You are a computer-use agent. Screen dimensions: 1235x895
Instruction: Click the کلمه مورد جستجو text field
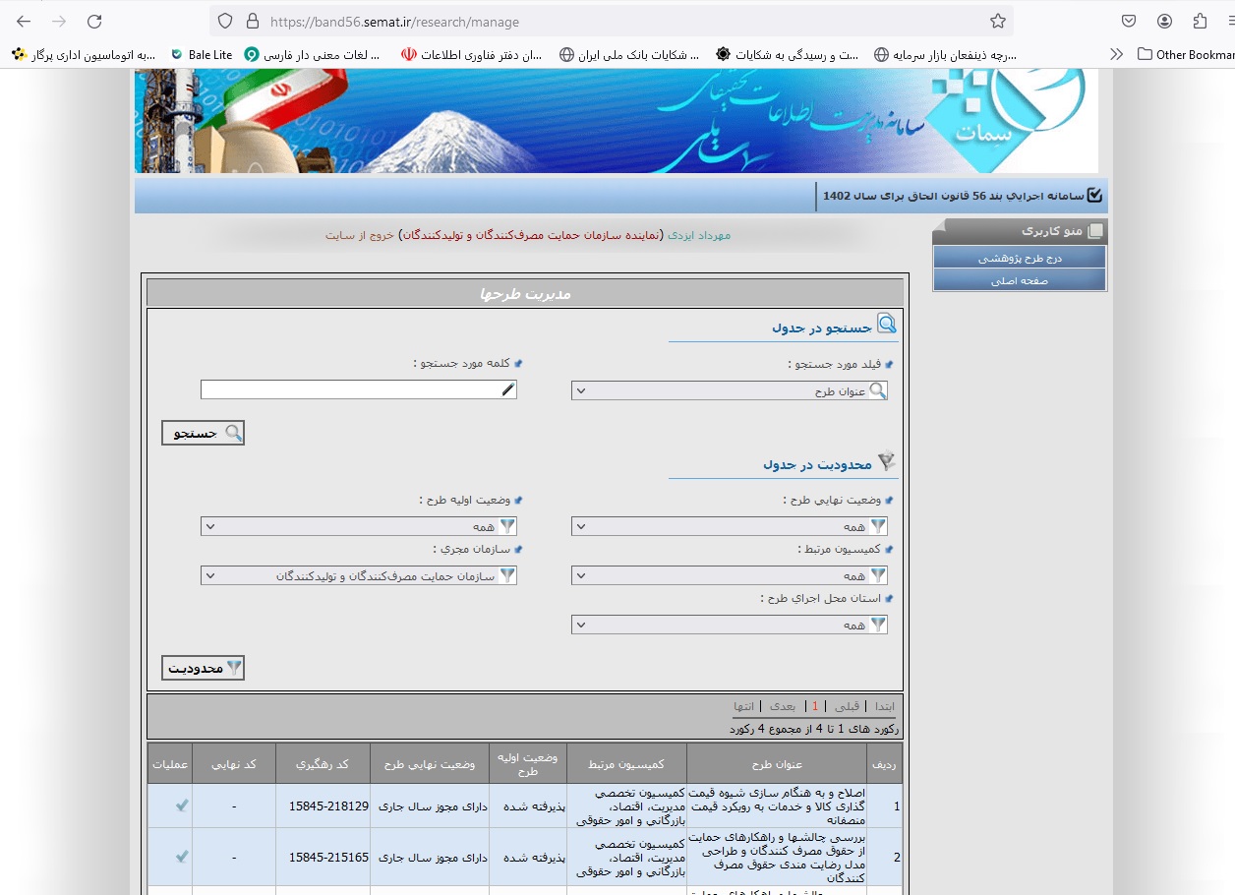click(x=358, y=389)
